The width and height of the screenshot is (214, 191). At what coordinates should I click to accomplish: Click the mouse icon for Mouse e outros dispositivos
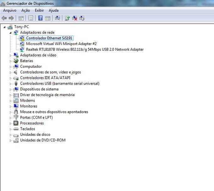pyautogui.click(x=16, y=112)
